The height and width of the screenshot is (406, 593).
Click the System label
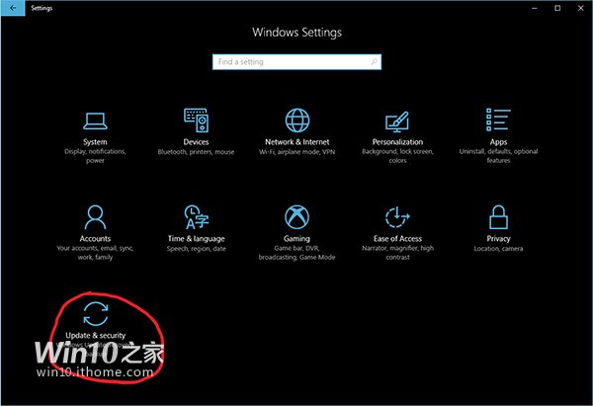click(x=95, y=142)
